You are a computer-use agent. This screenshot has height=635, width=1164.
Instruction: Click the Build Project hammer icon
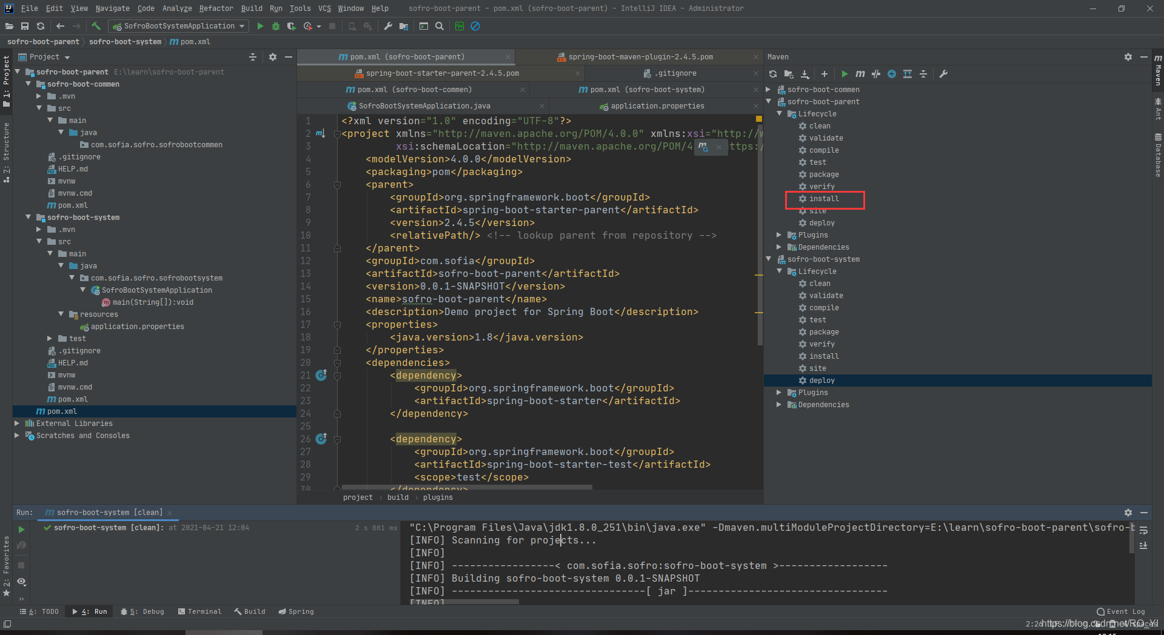pos(96,26)
